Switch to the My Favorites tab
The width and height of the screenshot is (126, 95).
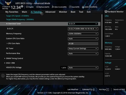tap(12, 12)
